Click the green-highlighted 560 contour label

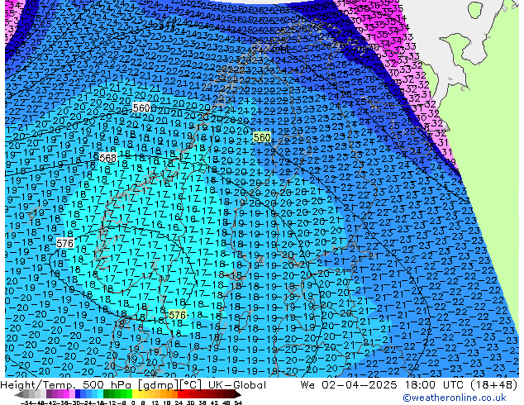coord(262,137)
